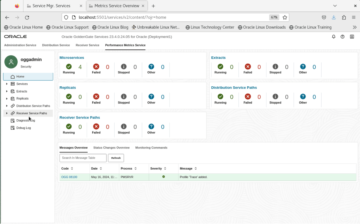This screenshot has height=224, width=360.
Task: Open the notifications bell icon
Action: tap(333, 37)
